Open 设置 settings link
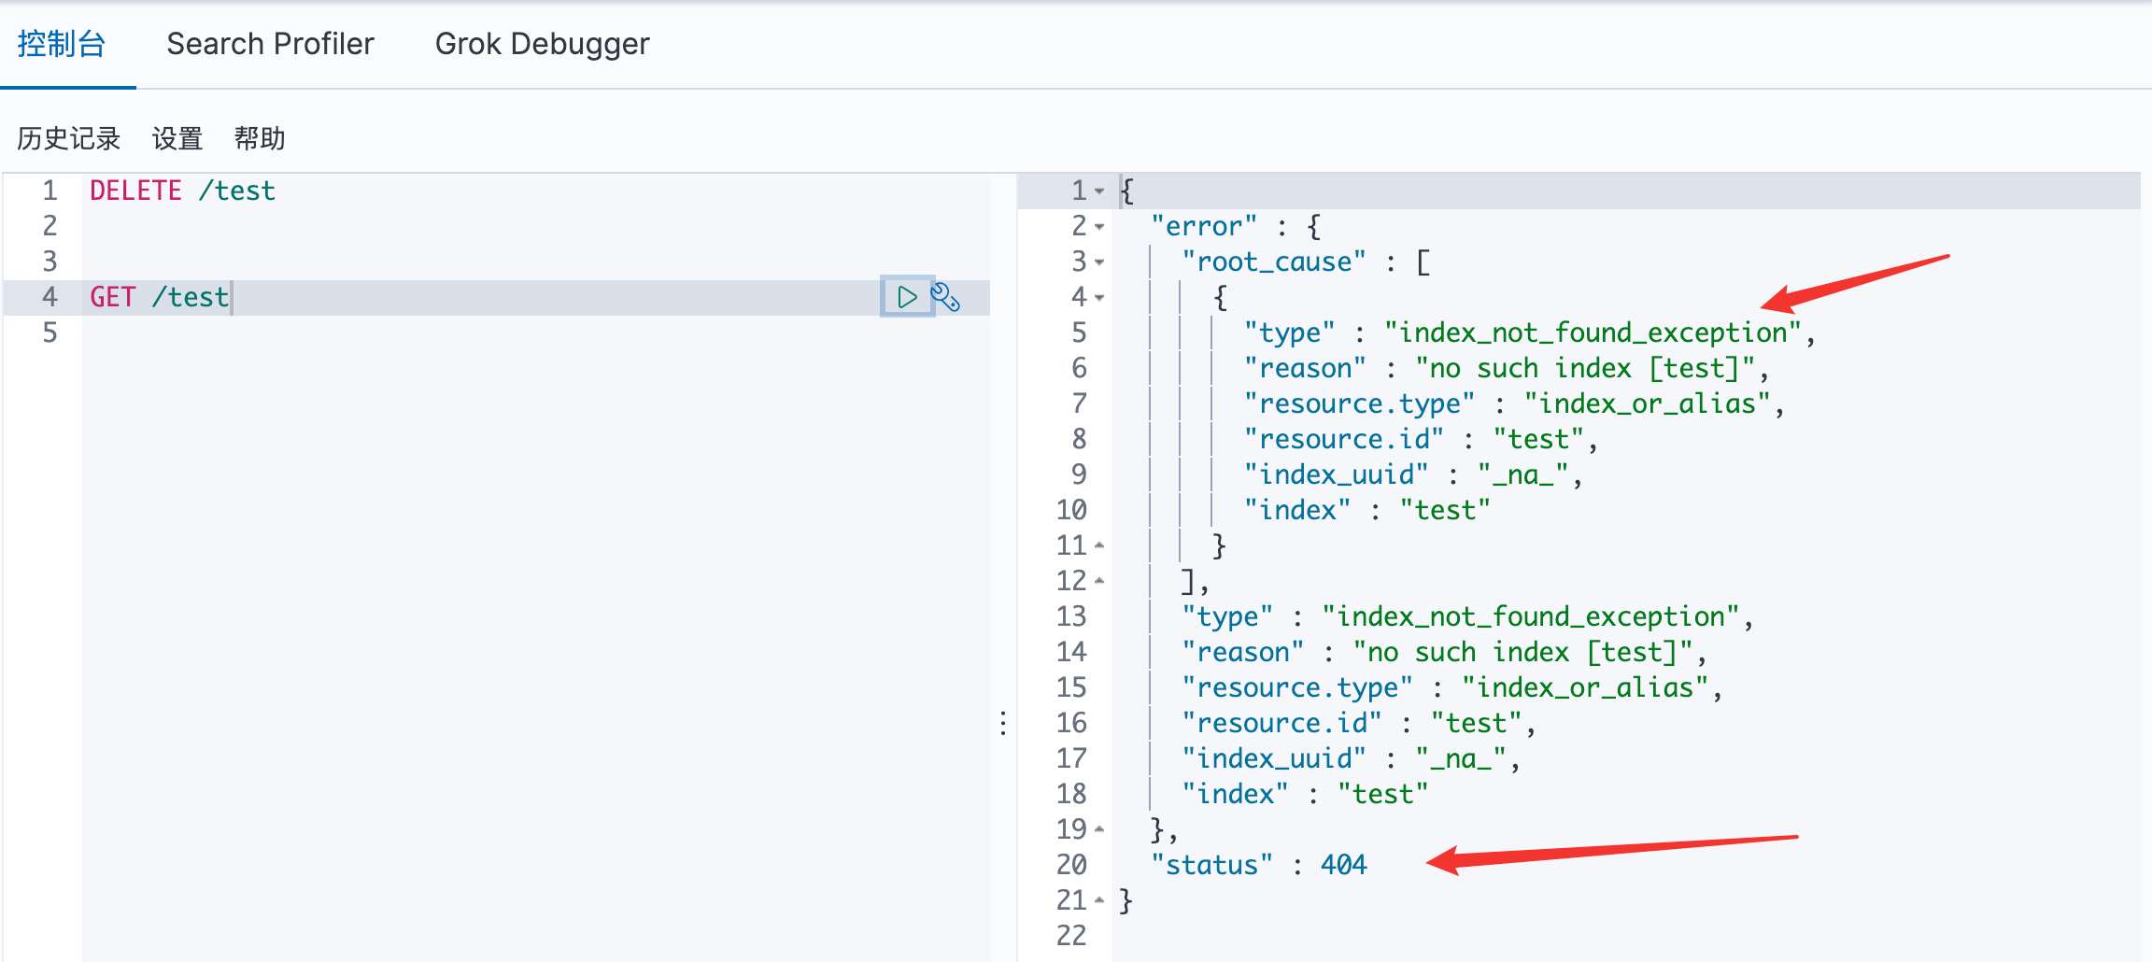The height and width of the screenshot is (962, 2152). (177, 139)
